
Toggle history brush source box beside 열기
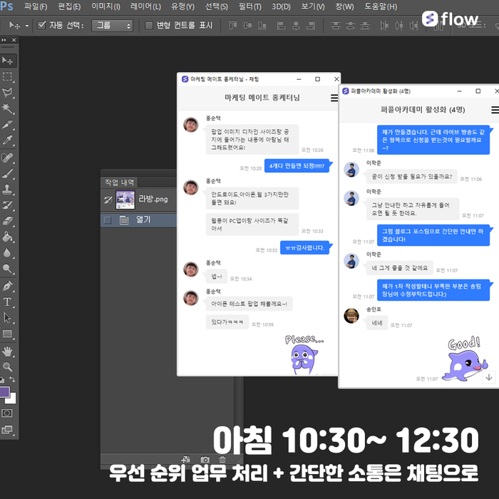coord(108,220)
